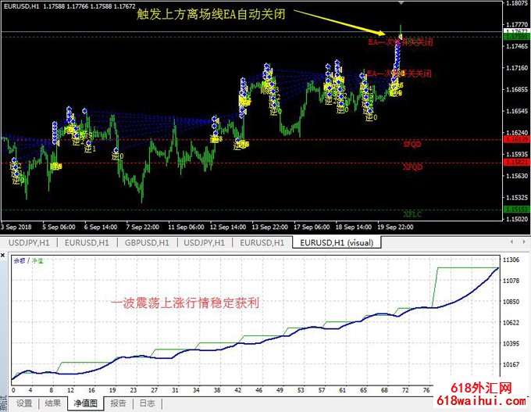This screenshot has height=412, width=531.
Task: Click the 11306 equity axis value
Action: pyautogui.click(x=511, y=260)
